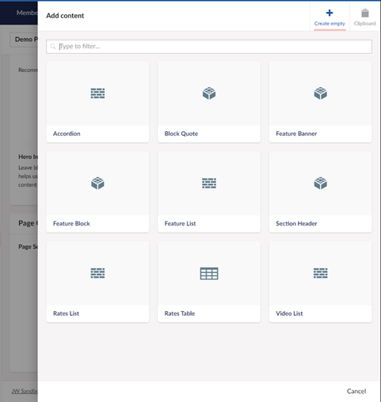Click the Feature Banner label text

(x=296, y=134)
